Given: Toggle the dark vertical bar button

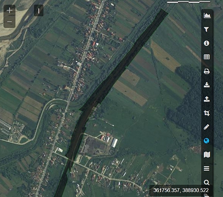Looking at the screenshot, I should [39, 11].
